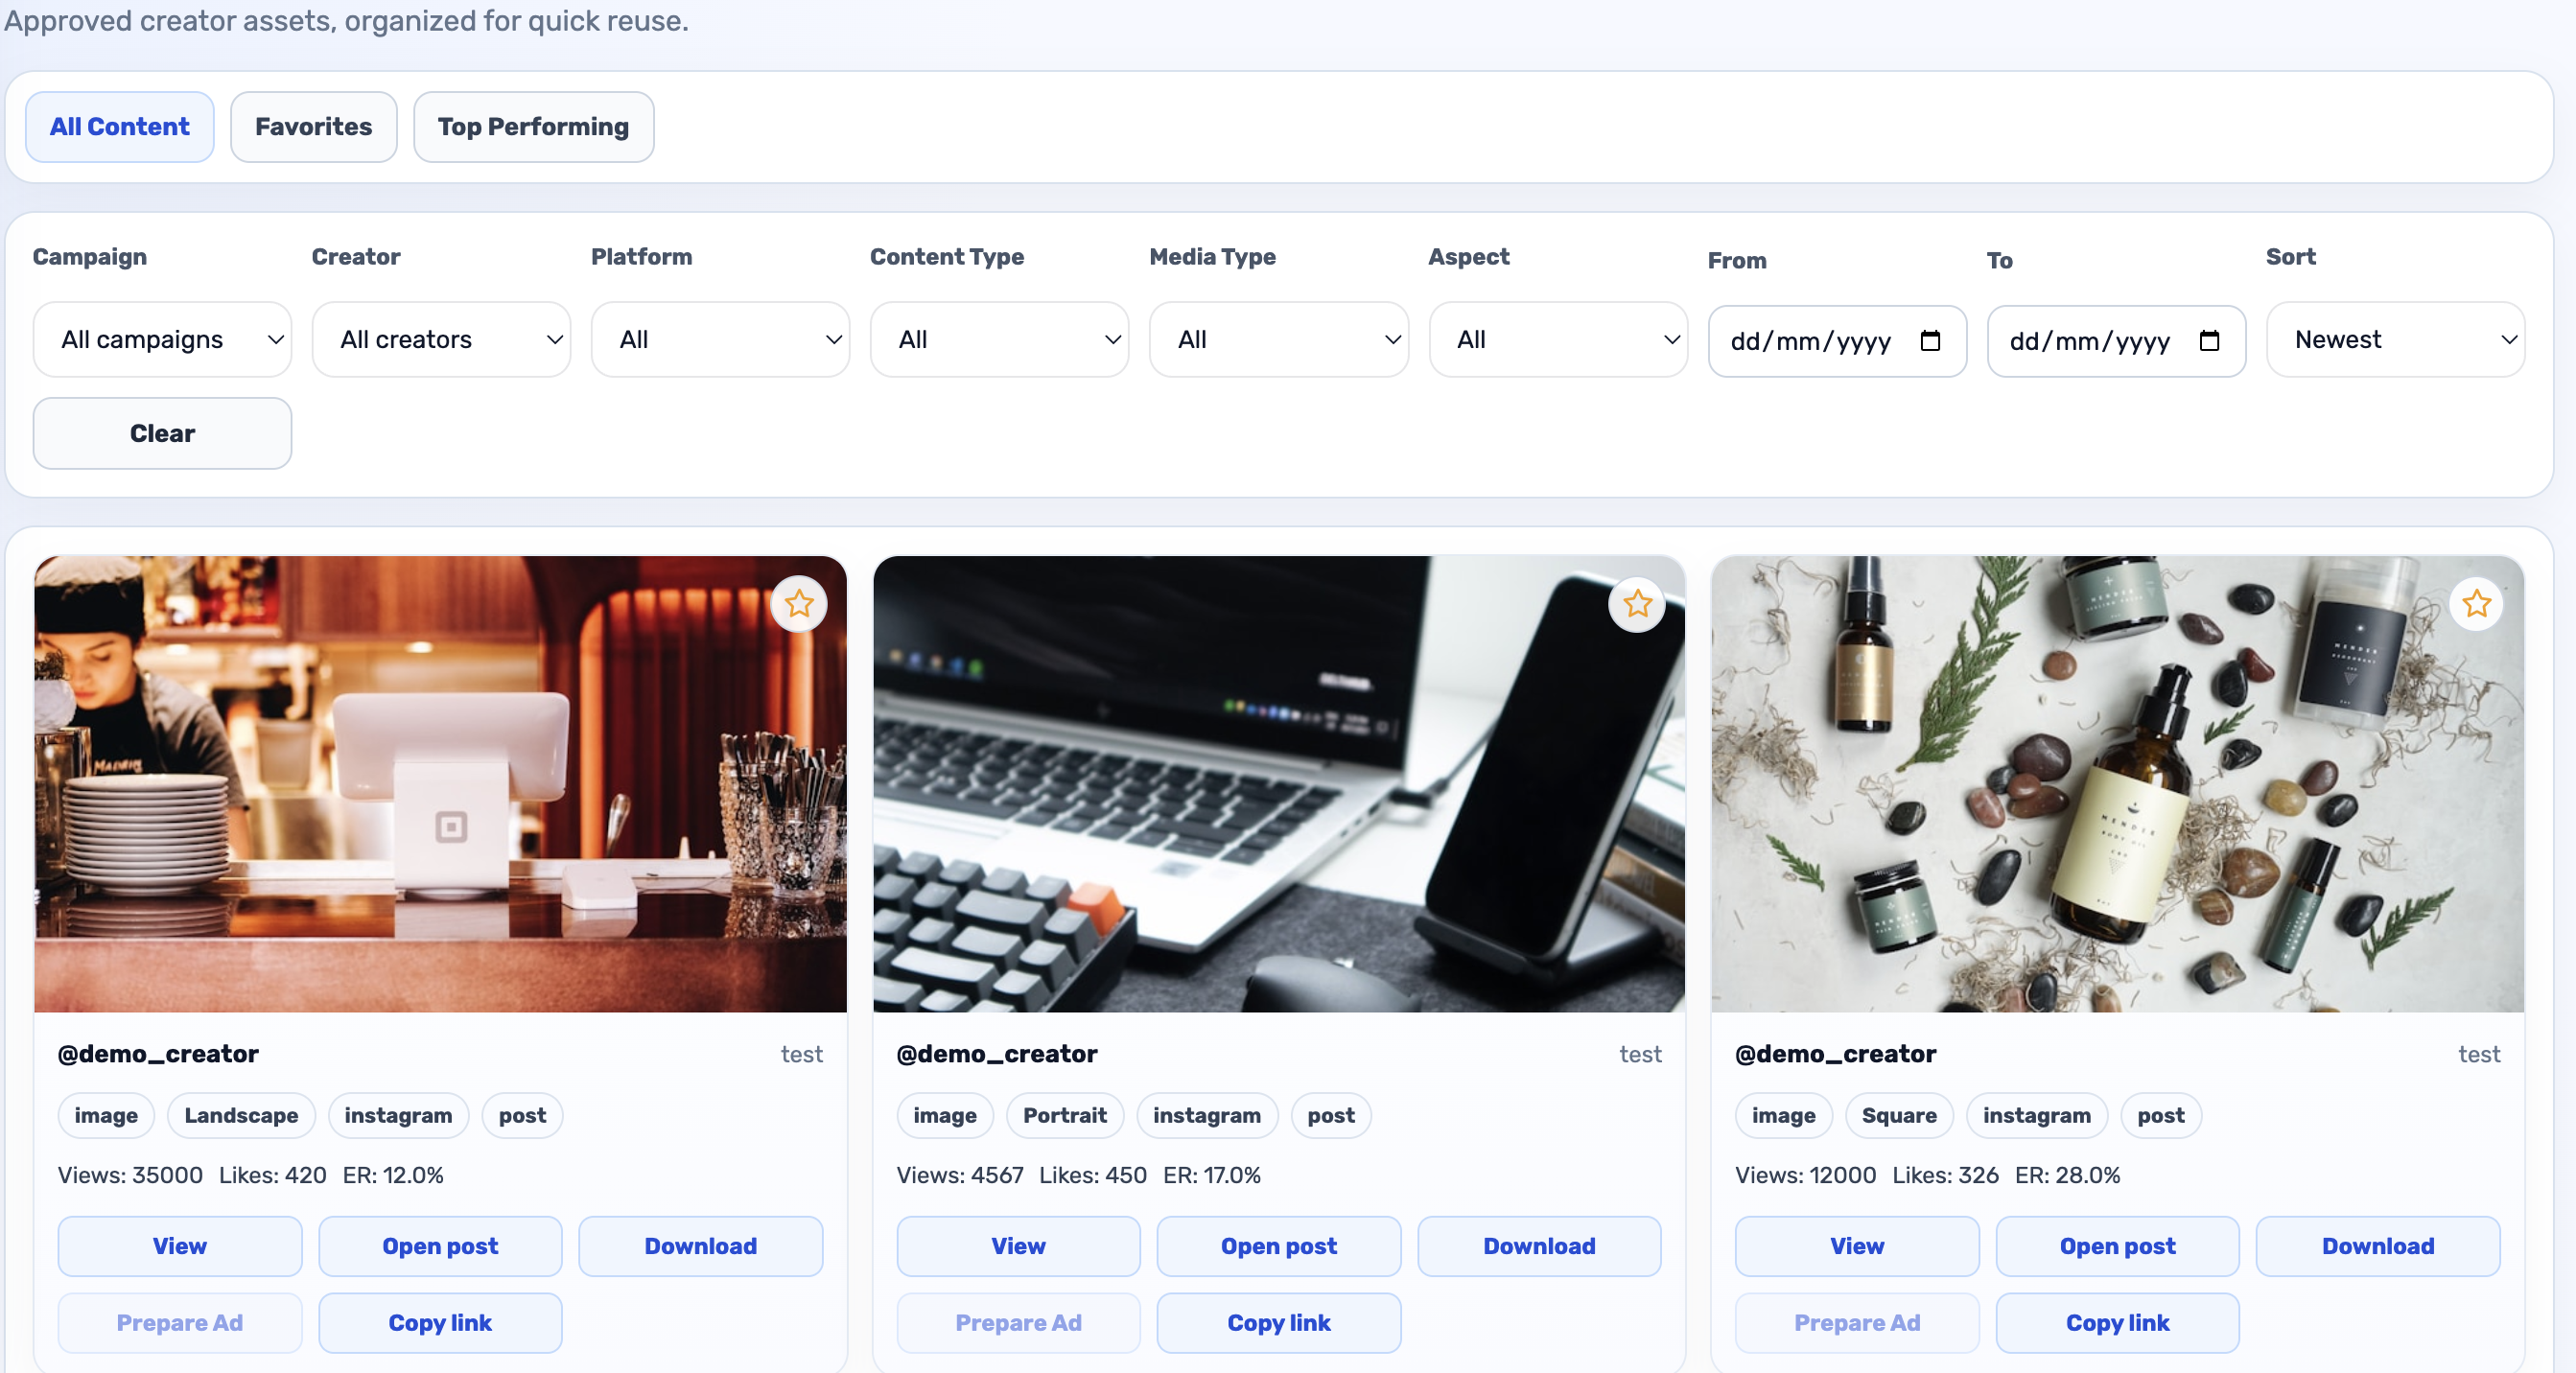
Task: Open the Platform filter dropdown
Action: click(720, 339)
